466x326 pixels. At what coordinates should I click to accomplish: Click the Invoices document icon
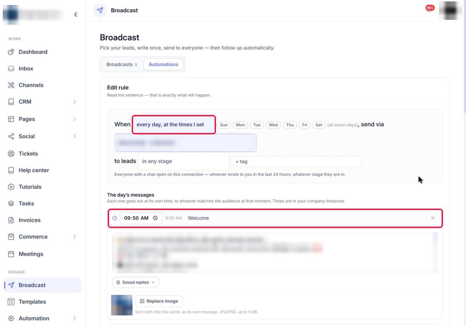11,220
